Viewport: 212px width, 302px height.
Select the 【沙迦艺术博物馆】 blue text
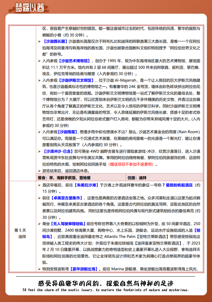point(75,61)
